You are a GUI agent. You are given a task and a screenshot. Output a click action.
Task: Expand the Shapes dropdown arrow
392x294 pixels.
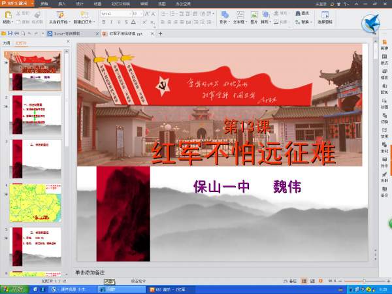coord(229,22)
